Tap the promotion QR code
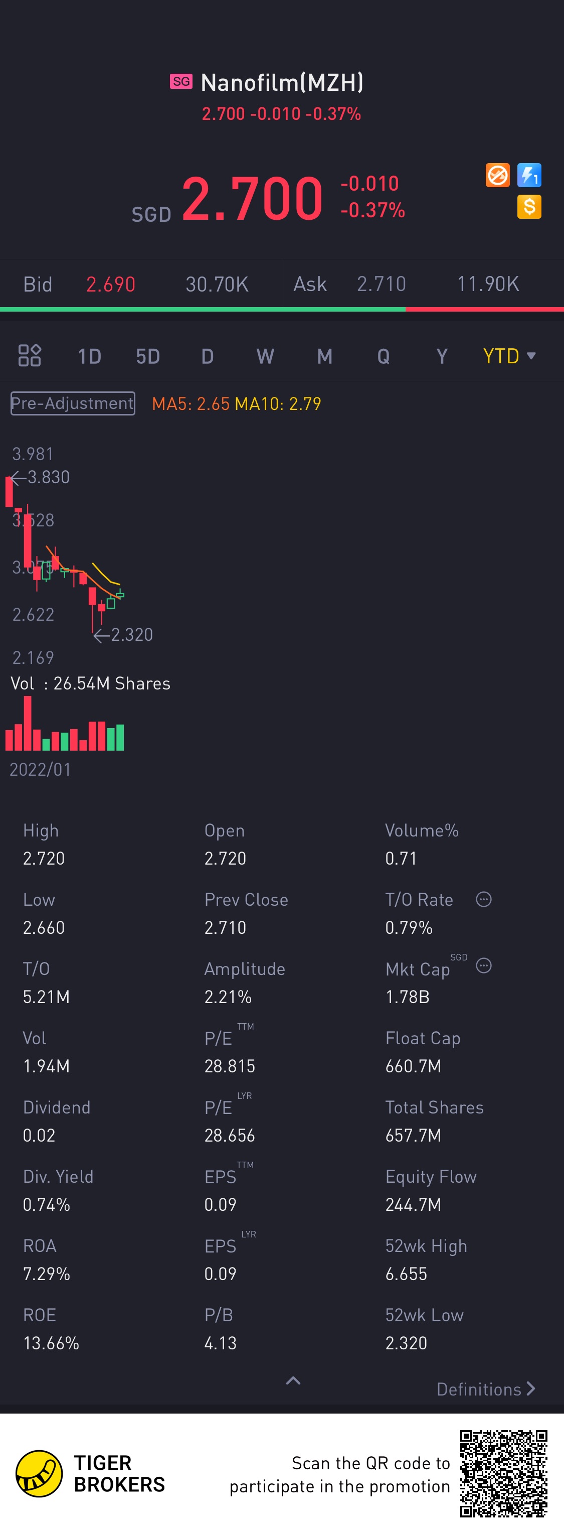Image resolution: width=564 pixels, height=1534 pixels. 503,1473
